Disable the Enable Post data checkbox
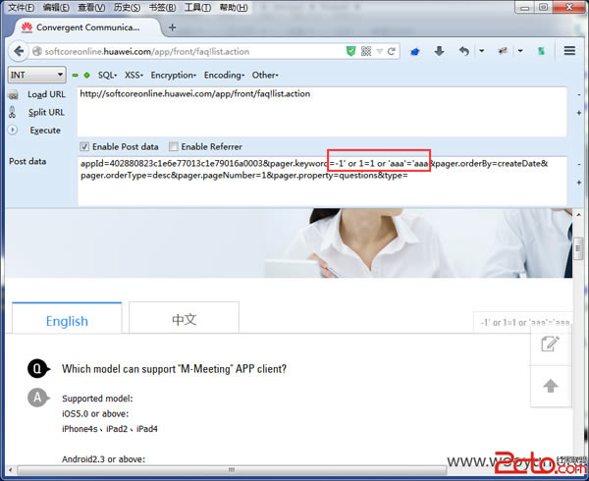 (84, 146)
